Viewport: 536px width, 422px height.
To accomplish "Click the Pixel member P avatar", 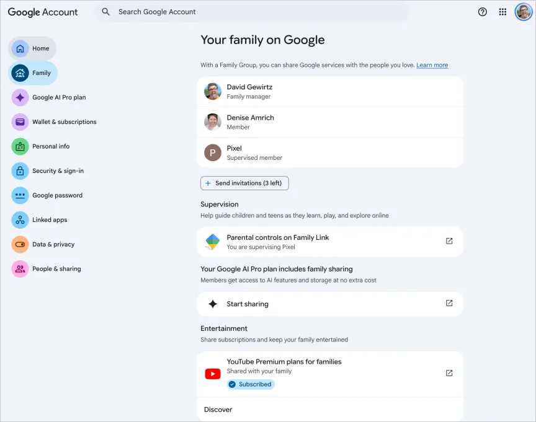I will coord(213,152).
